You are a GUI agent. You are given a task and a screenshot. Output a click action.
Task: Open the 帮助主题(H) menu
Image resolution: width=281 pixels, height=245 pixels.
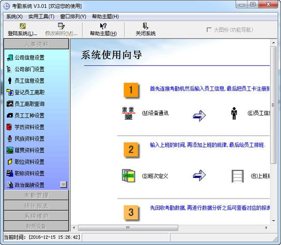click(x=105, y=16)
